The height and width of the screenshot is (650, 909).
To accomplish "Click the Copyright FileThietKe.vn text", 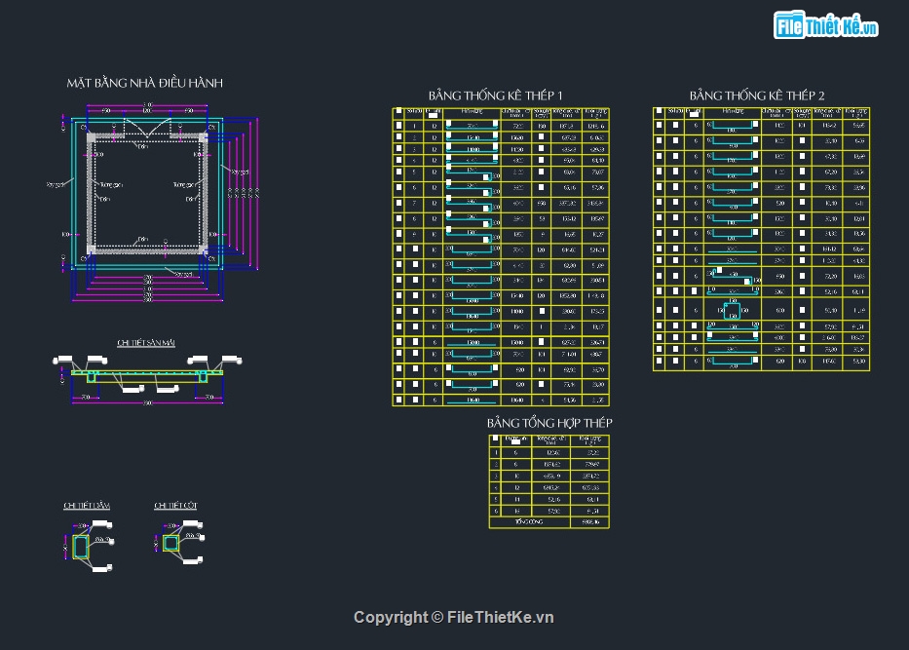I will [x=453, y=617].
